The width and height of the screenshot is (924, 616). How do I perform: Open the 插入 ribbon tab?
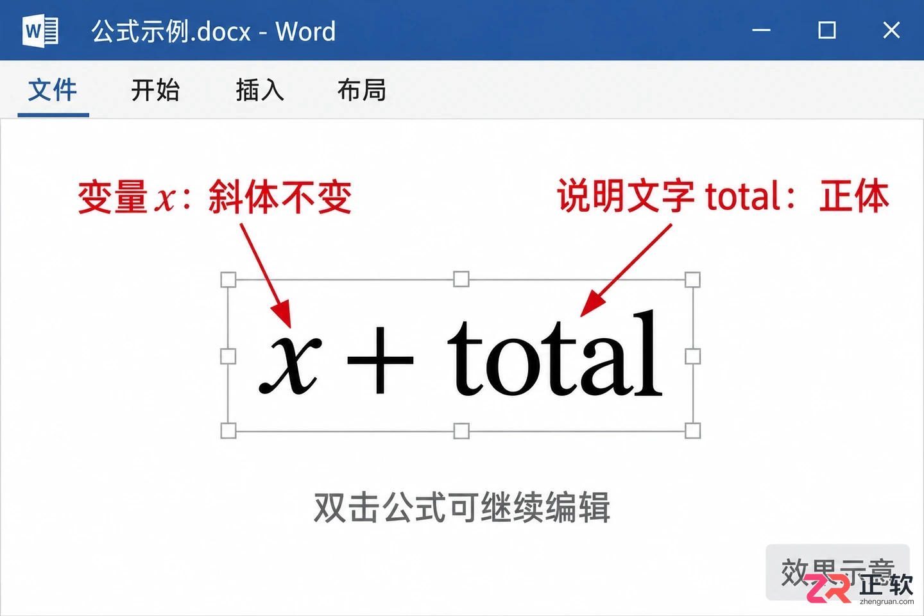point(260,90)
